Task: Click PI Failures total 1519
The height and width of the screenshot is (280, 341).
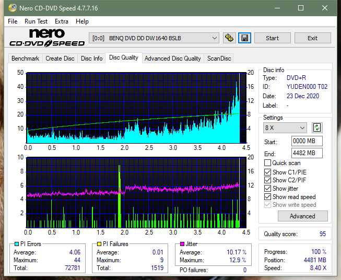Action: tap(157, 267)
